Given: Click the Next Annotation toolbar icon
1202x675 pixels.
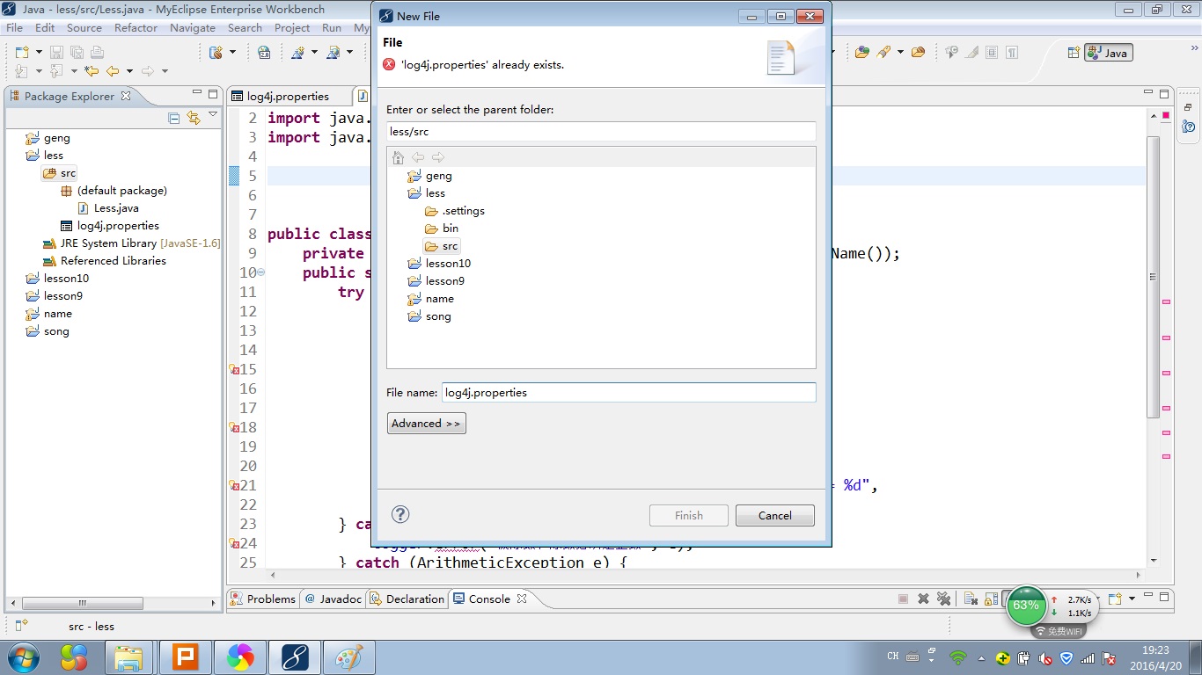Looking at the screenshot, I should coord(22,71).
